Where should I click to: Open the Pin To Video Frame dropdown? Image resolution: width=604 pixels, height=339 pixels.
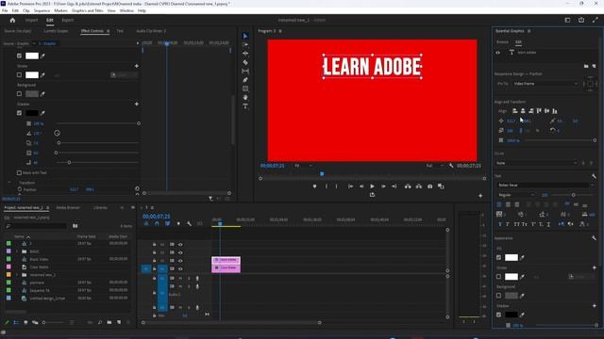point(545,84)
